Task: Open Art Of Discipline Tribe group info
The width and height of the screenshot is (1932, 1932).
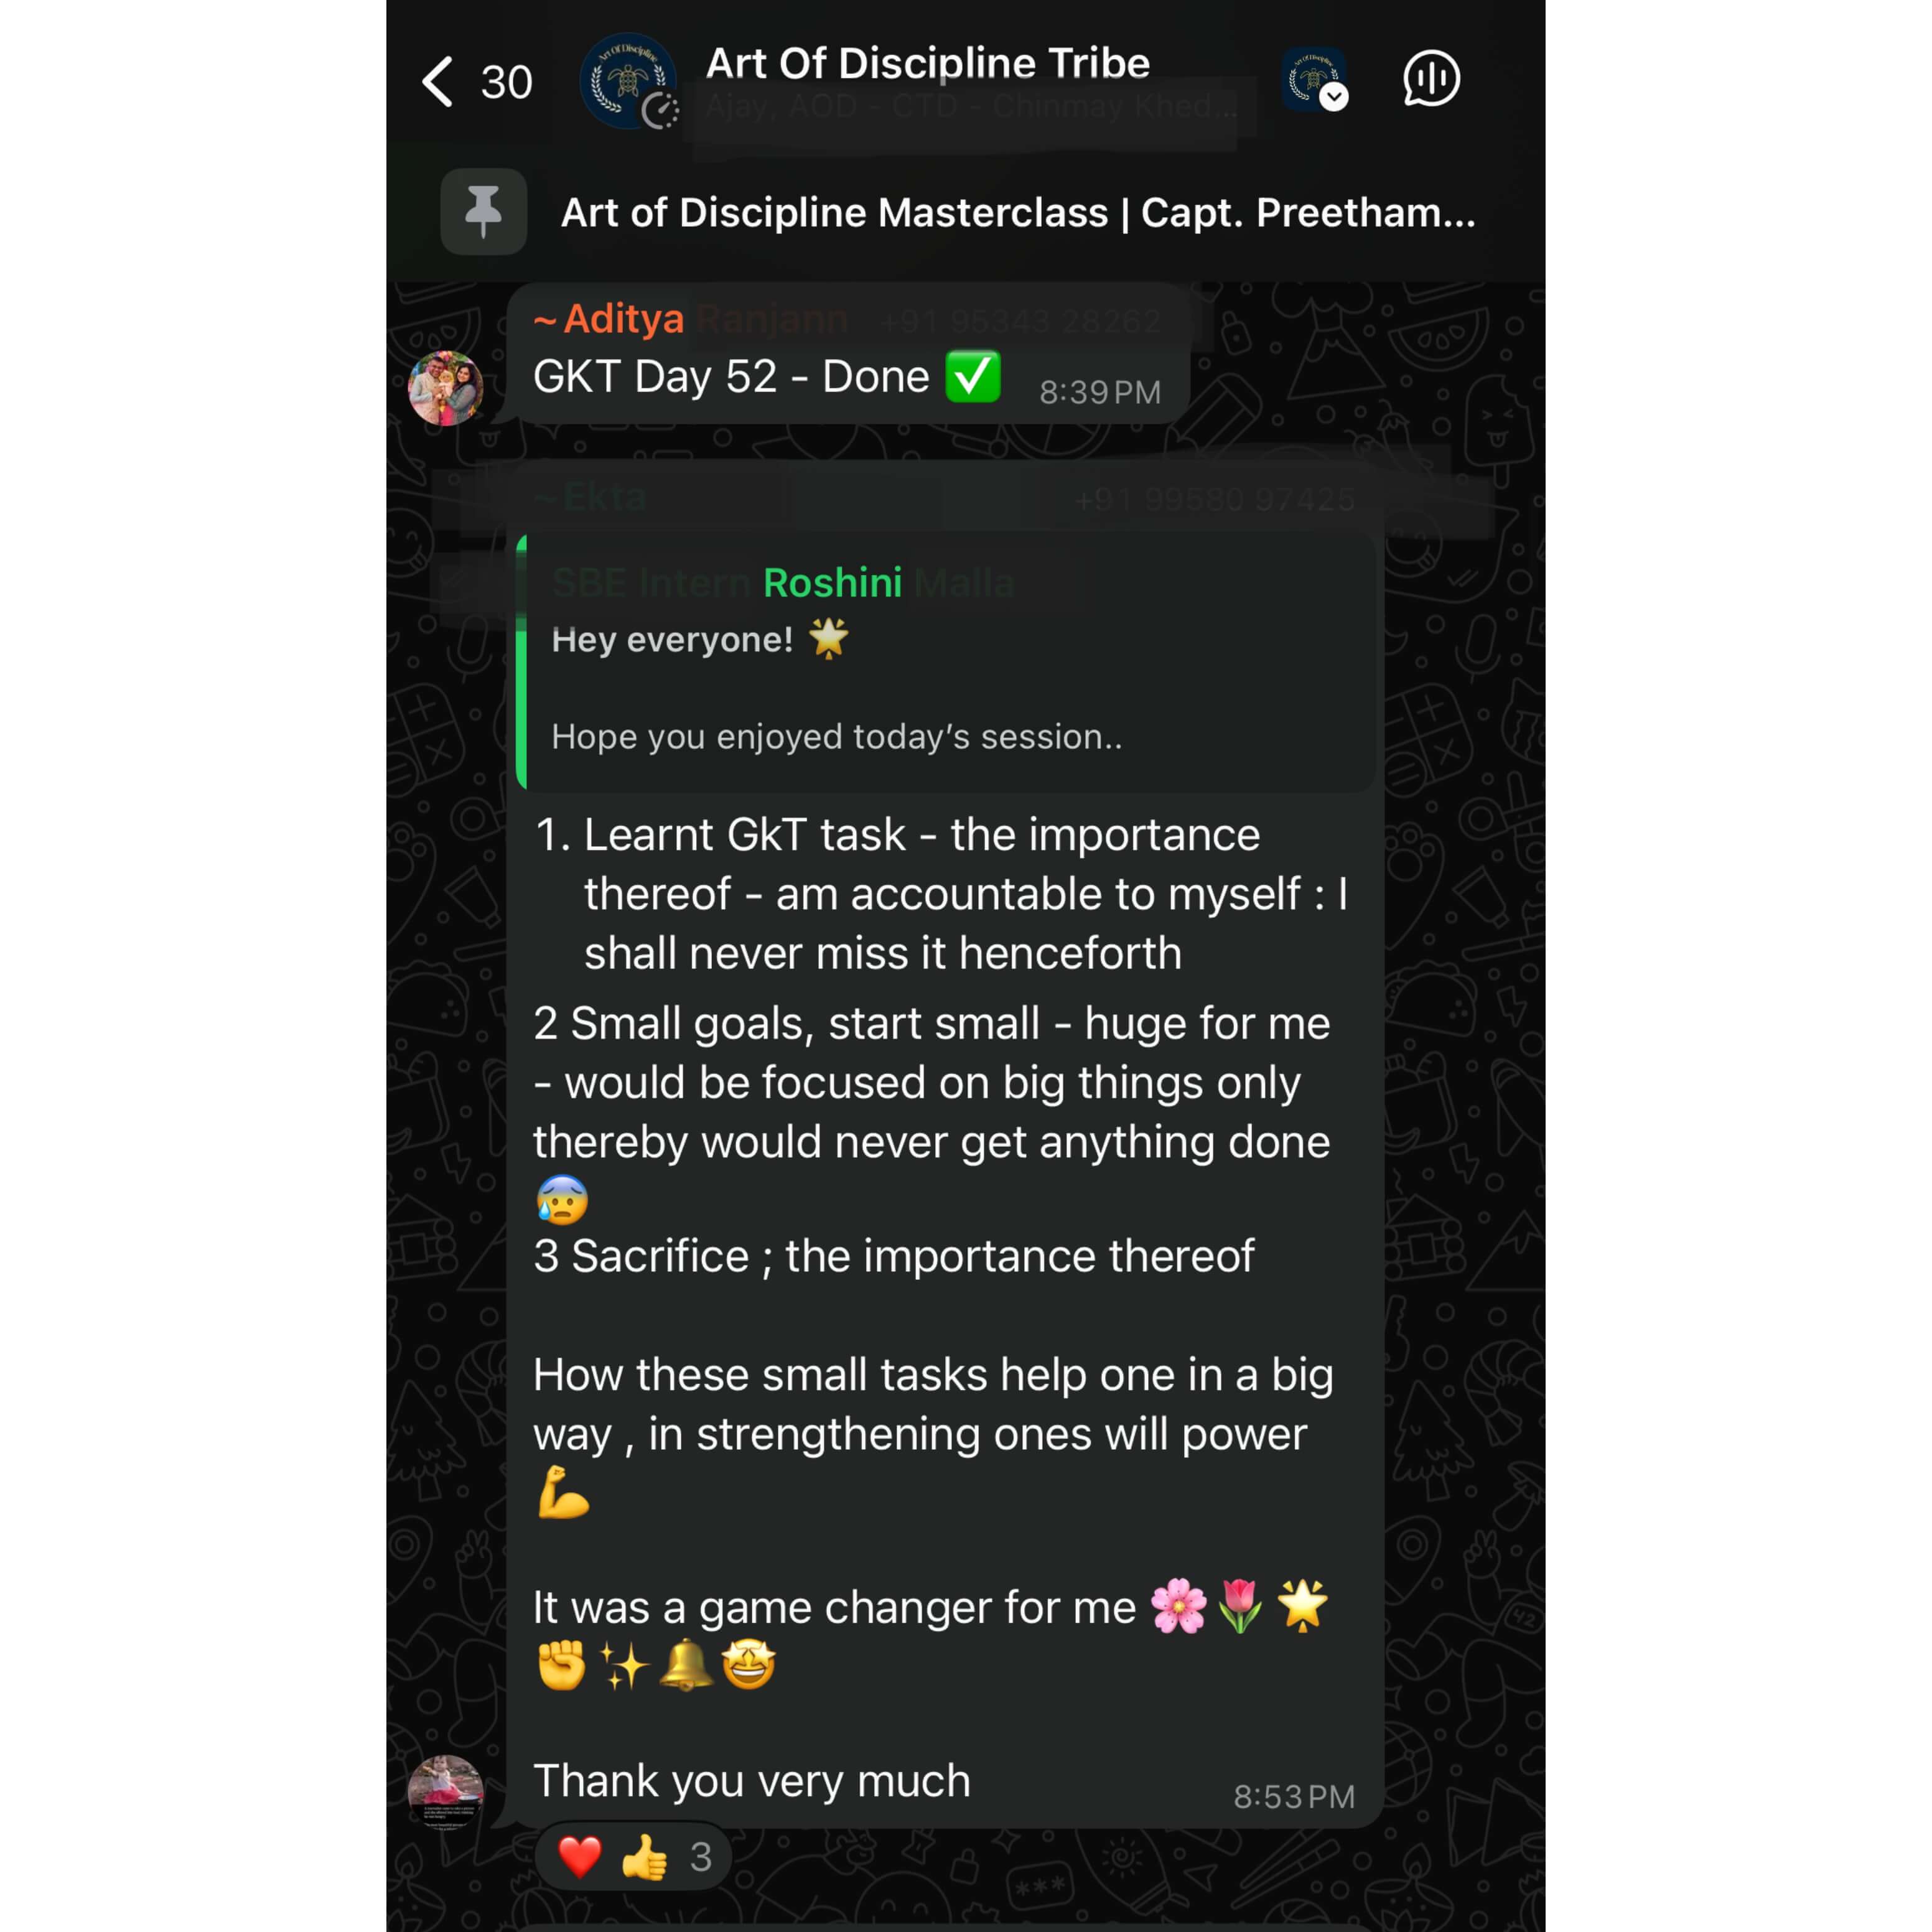Action: pyautogui.click(x=927, y=64)
